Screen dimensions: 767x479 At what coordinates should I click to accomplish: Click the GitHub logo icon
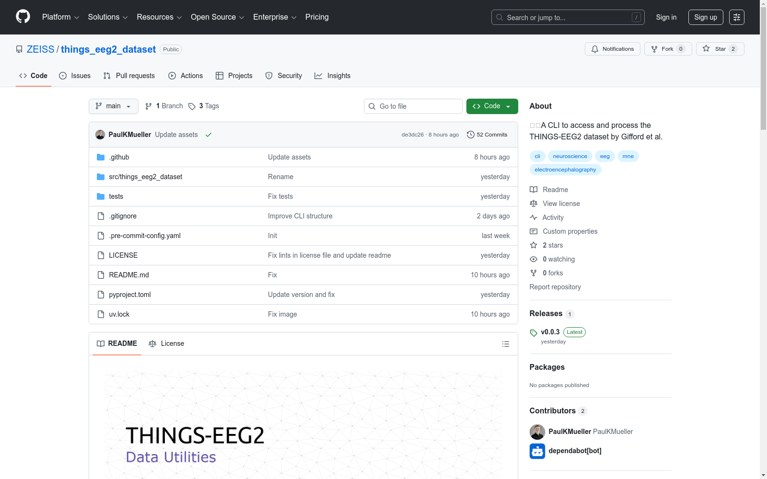click(x=23, y=17)
